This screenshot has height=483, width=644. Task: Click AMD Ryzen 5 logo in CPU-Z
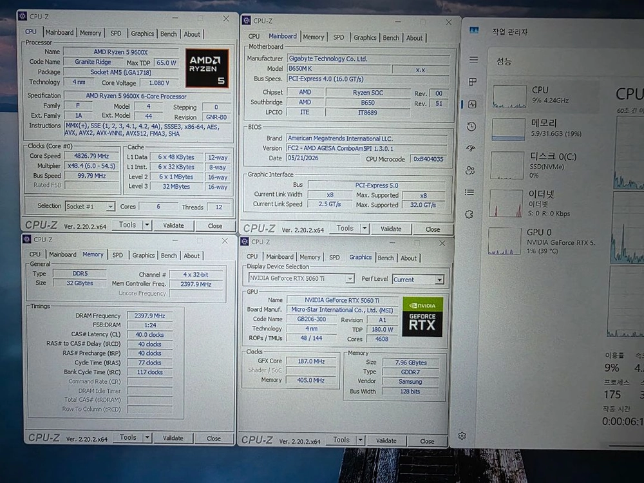coord(207,68)
